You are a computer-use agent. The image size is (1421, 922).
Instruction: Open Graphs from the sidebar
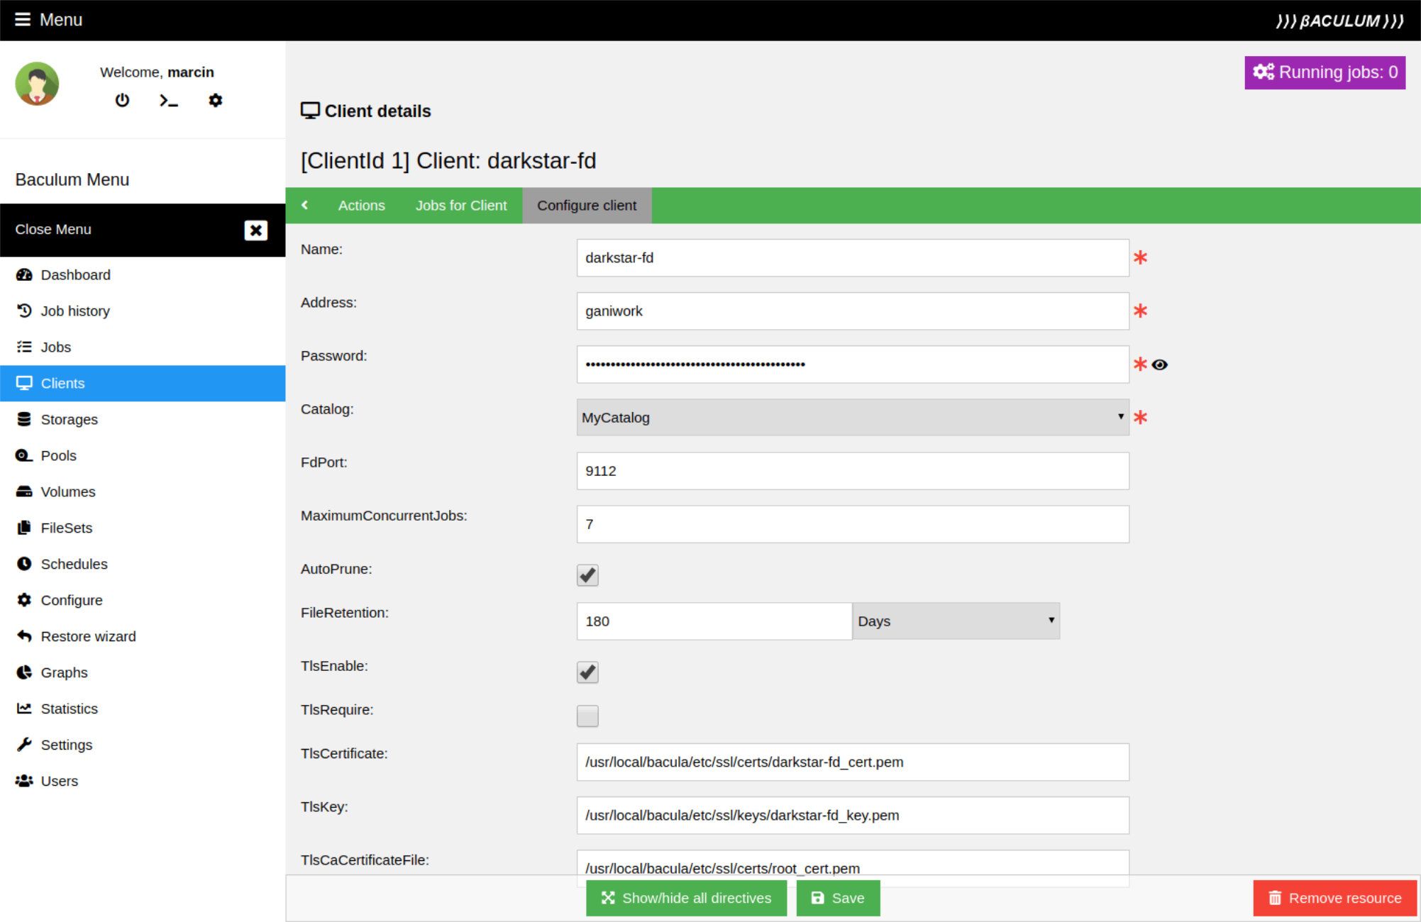point(64,672)
